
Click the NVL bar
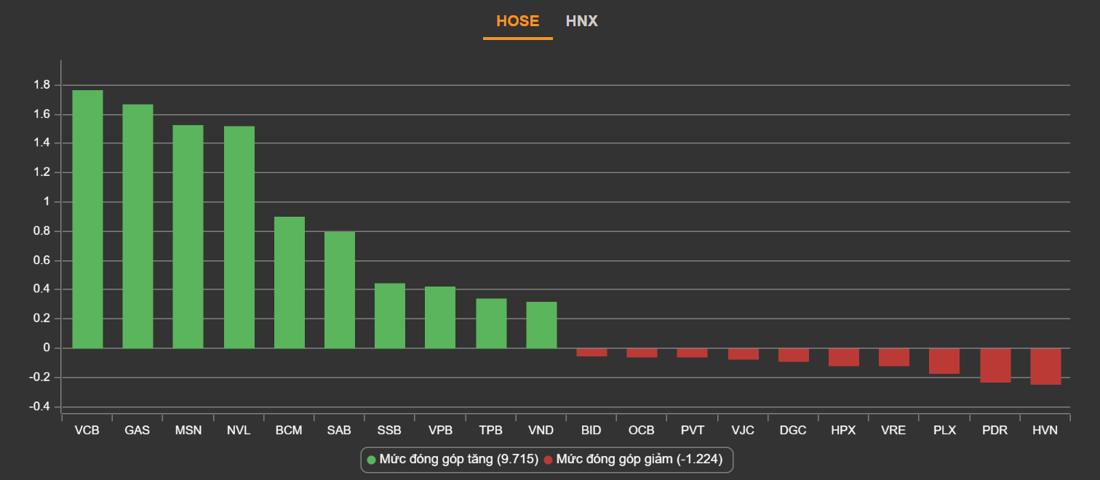[239, 237]
